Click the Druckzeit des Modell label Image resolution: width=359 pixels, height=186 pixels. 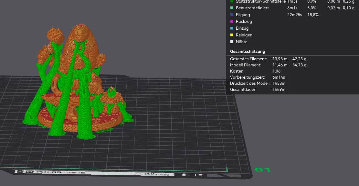click(250, 83)
